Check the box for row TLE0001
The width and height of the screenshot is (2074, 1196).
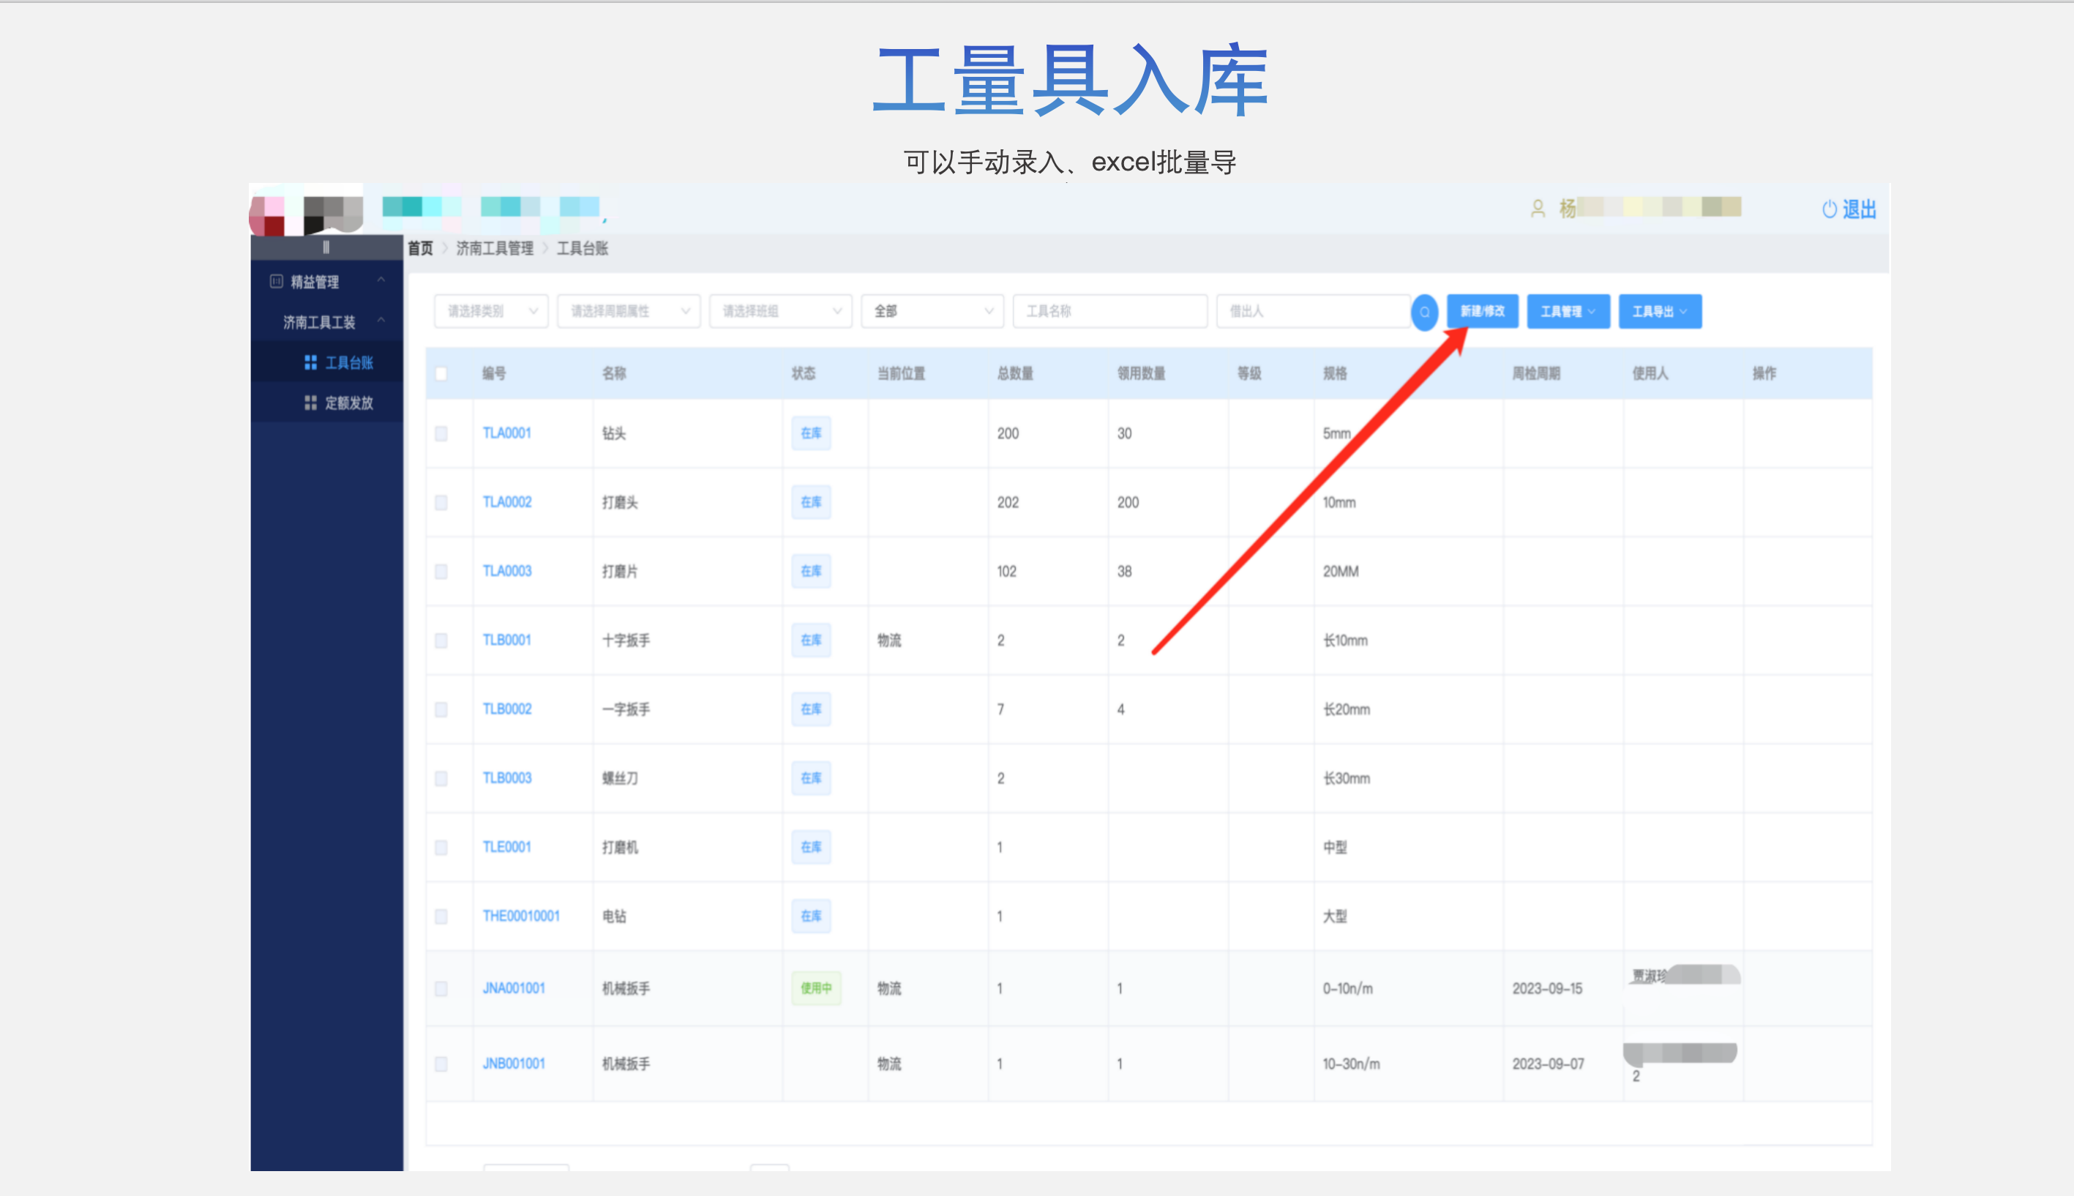pos(441,848)
